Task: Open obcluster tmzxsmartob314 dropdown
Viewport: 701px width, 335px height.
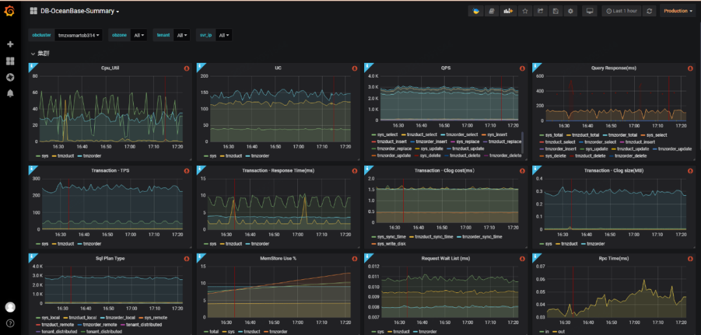Action: (80, 35)
